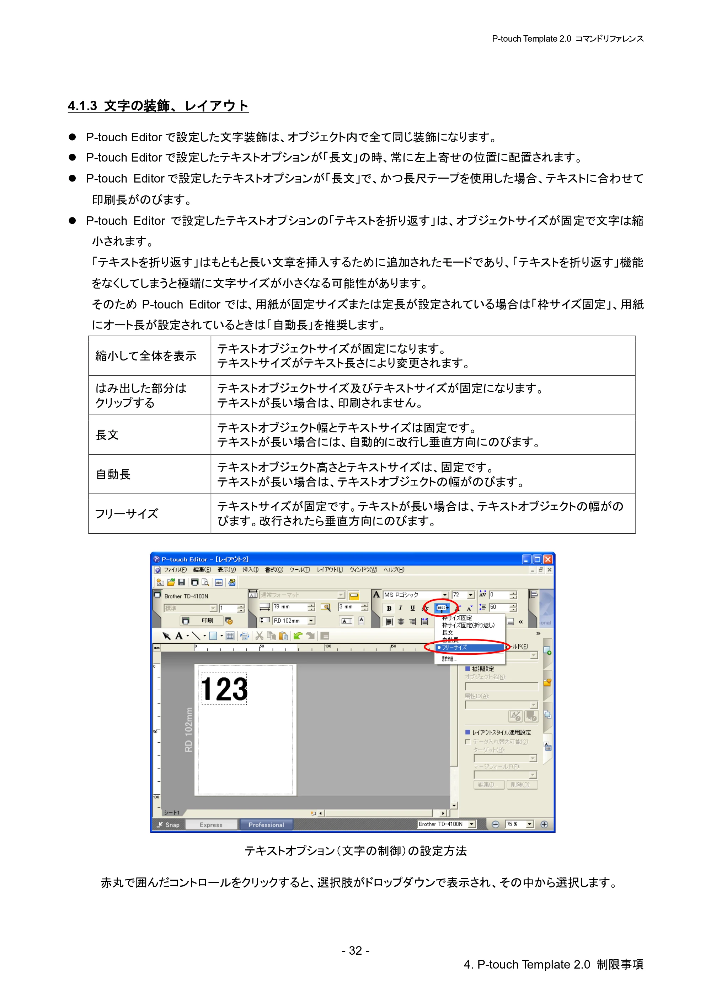Switch to the Express mode tab
711x1007 pixels.
click(211, 825)
